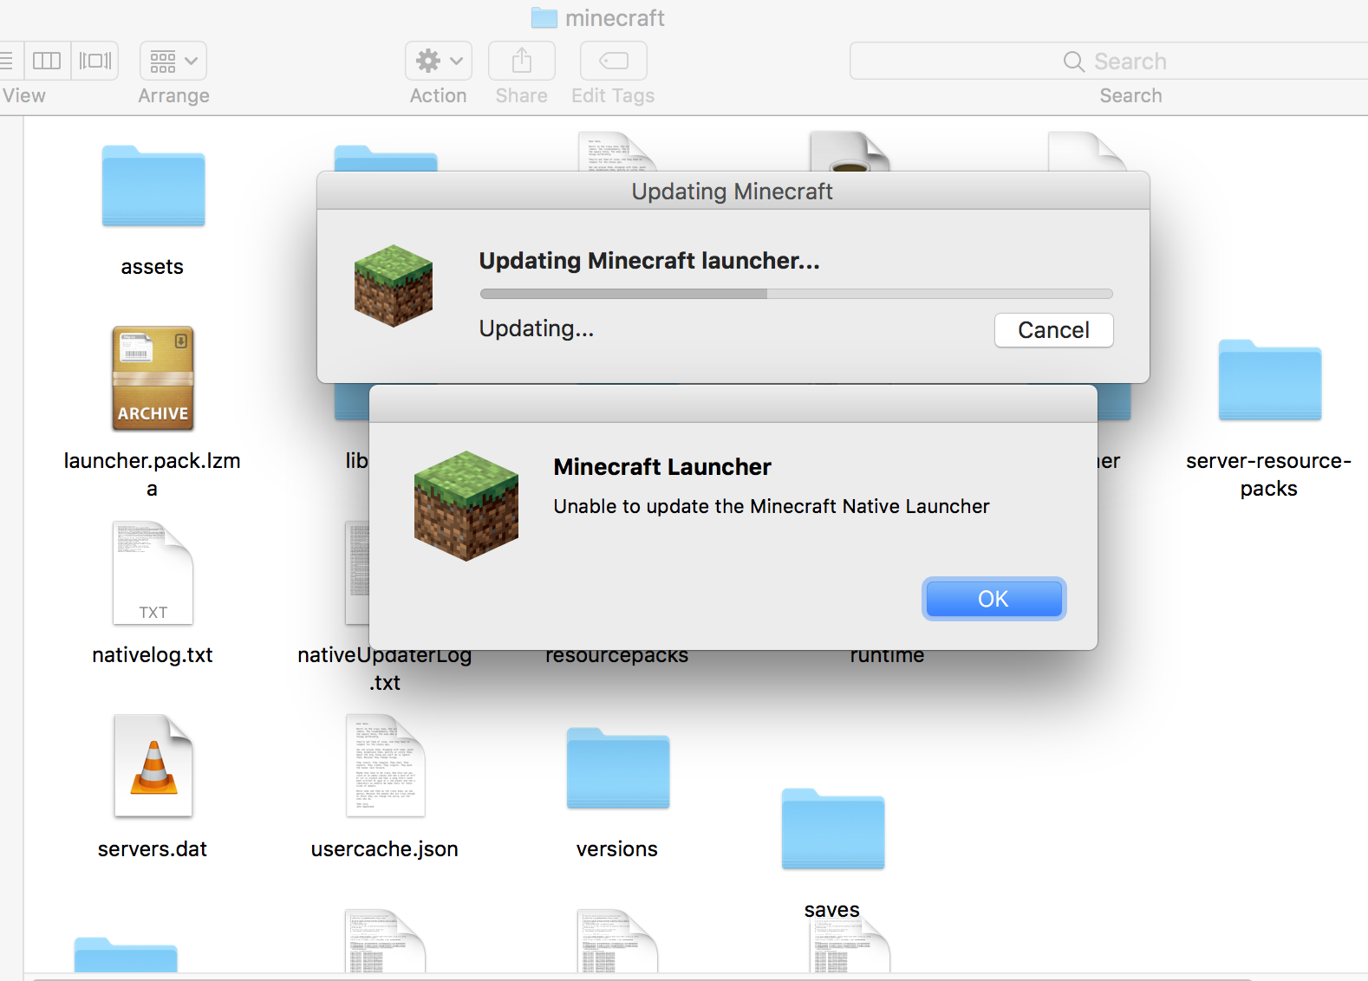Click the "nativelog.txt" file name
This screenshot has width=1368, height=981.
[x=153, y=655]
